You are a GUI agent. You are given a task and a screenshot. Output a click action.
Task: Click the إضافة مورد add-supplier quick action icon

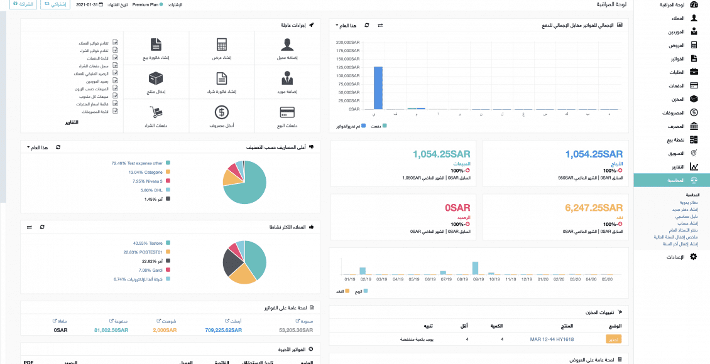[x=287, y=78]
